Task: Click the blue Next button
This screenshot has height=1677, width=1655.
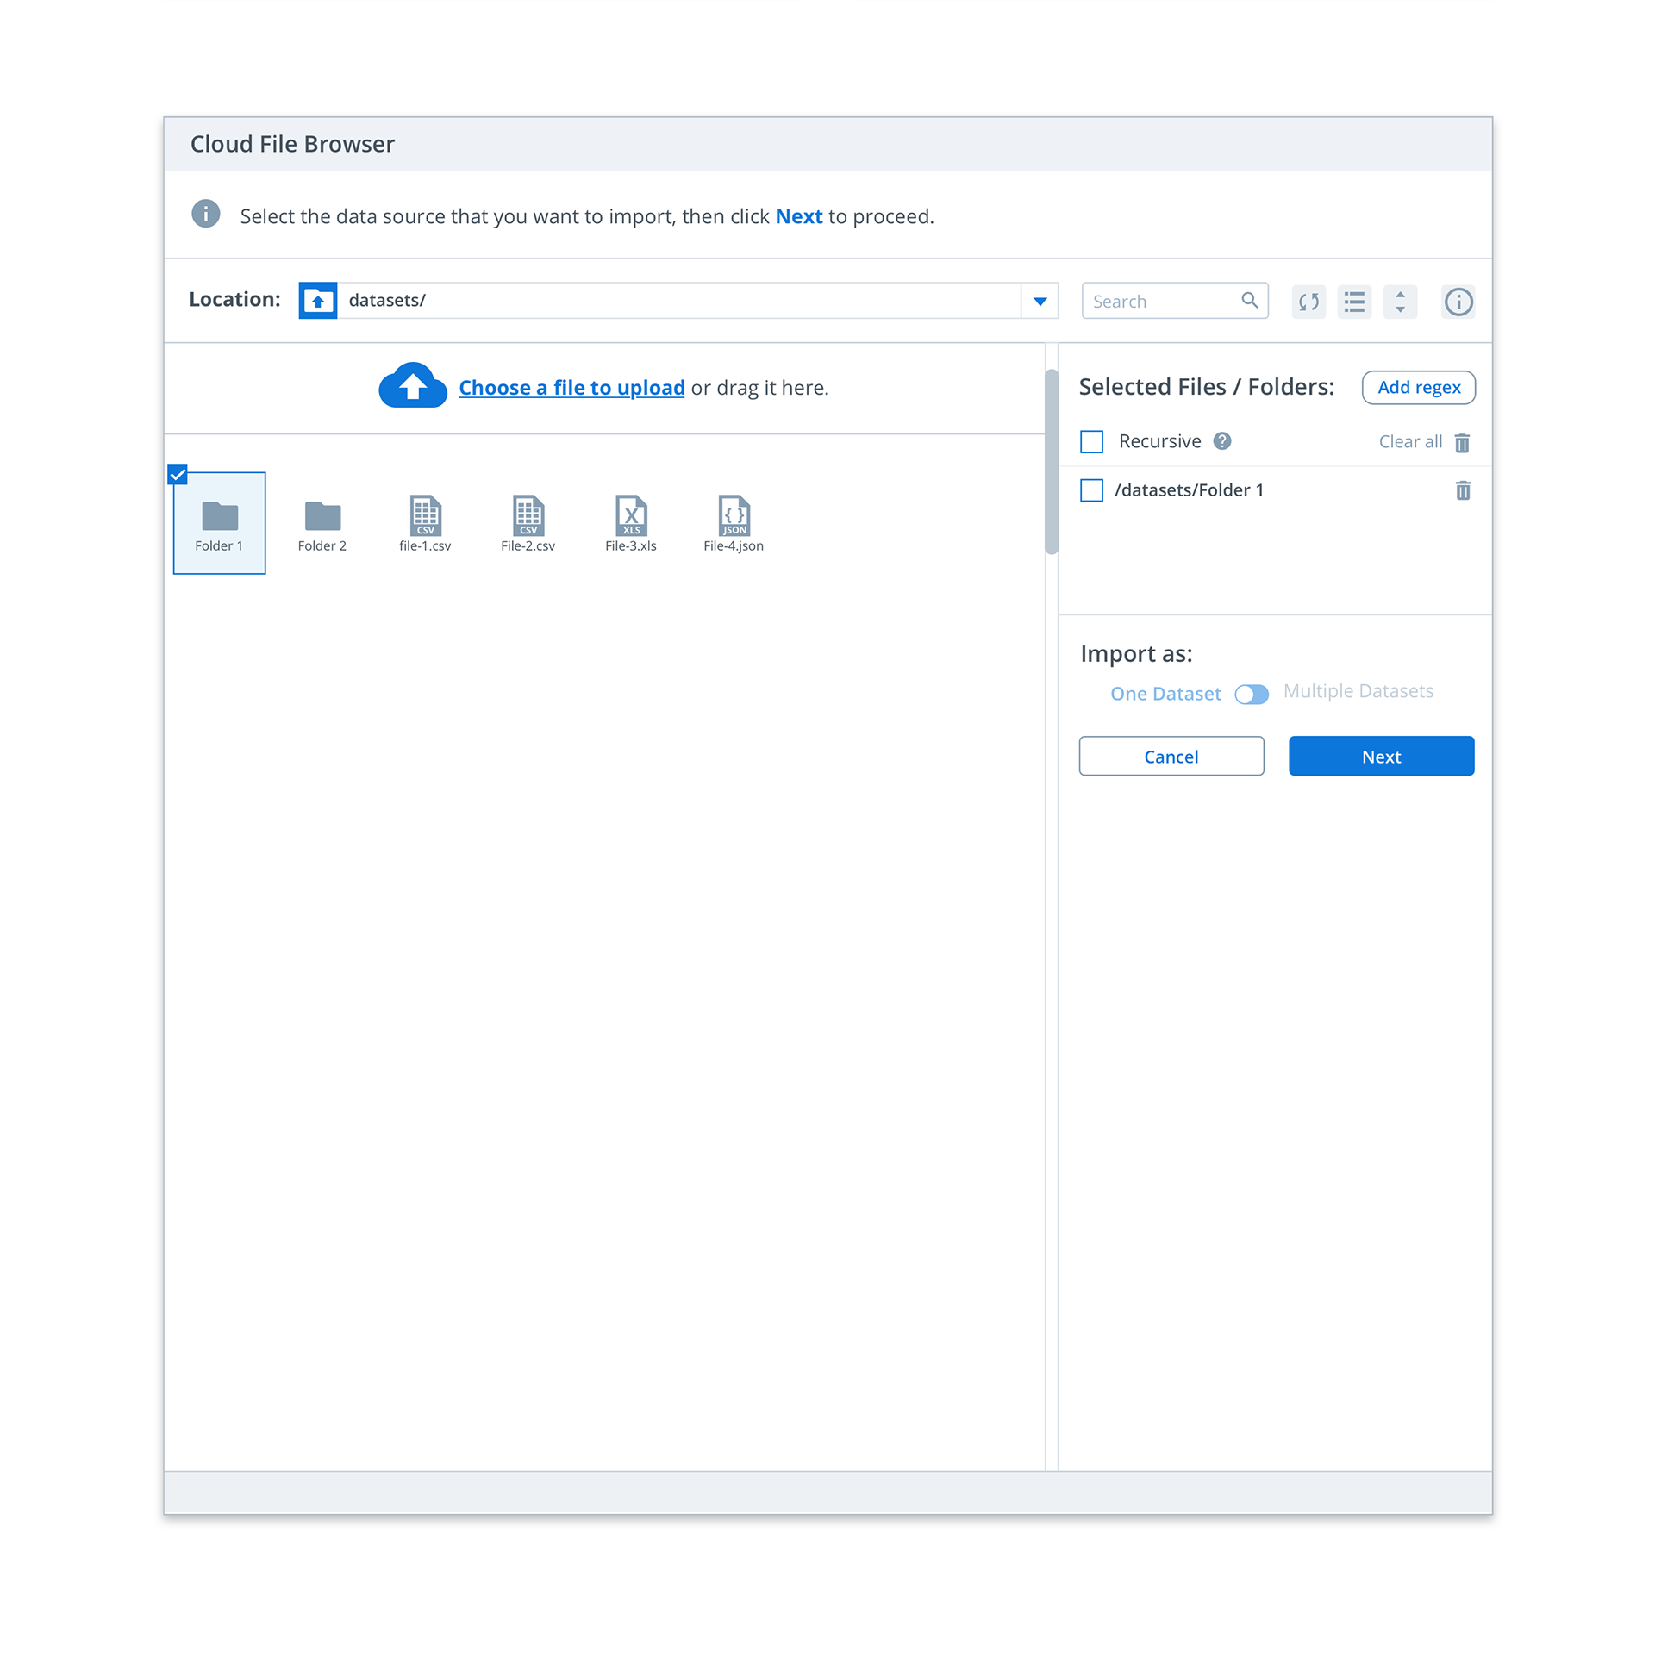Action: click(1381, 756)
